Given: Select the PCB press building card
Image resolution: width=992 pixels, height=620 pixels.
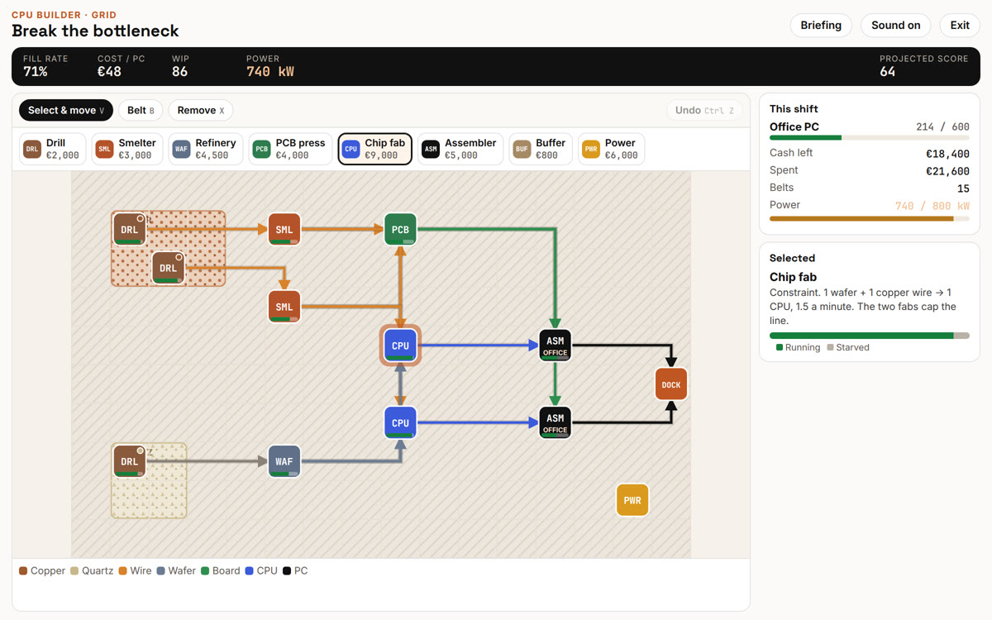Looking at the screenshot, I should (x=290, y=149).
